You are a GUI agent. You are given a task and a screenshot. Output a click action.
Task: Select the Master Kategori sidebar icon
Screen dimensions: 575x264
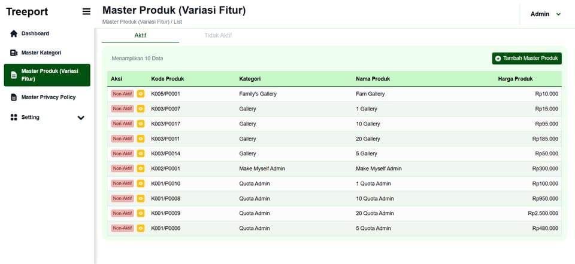click(x=14, y=53)
